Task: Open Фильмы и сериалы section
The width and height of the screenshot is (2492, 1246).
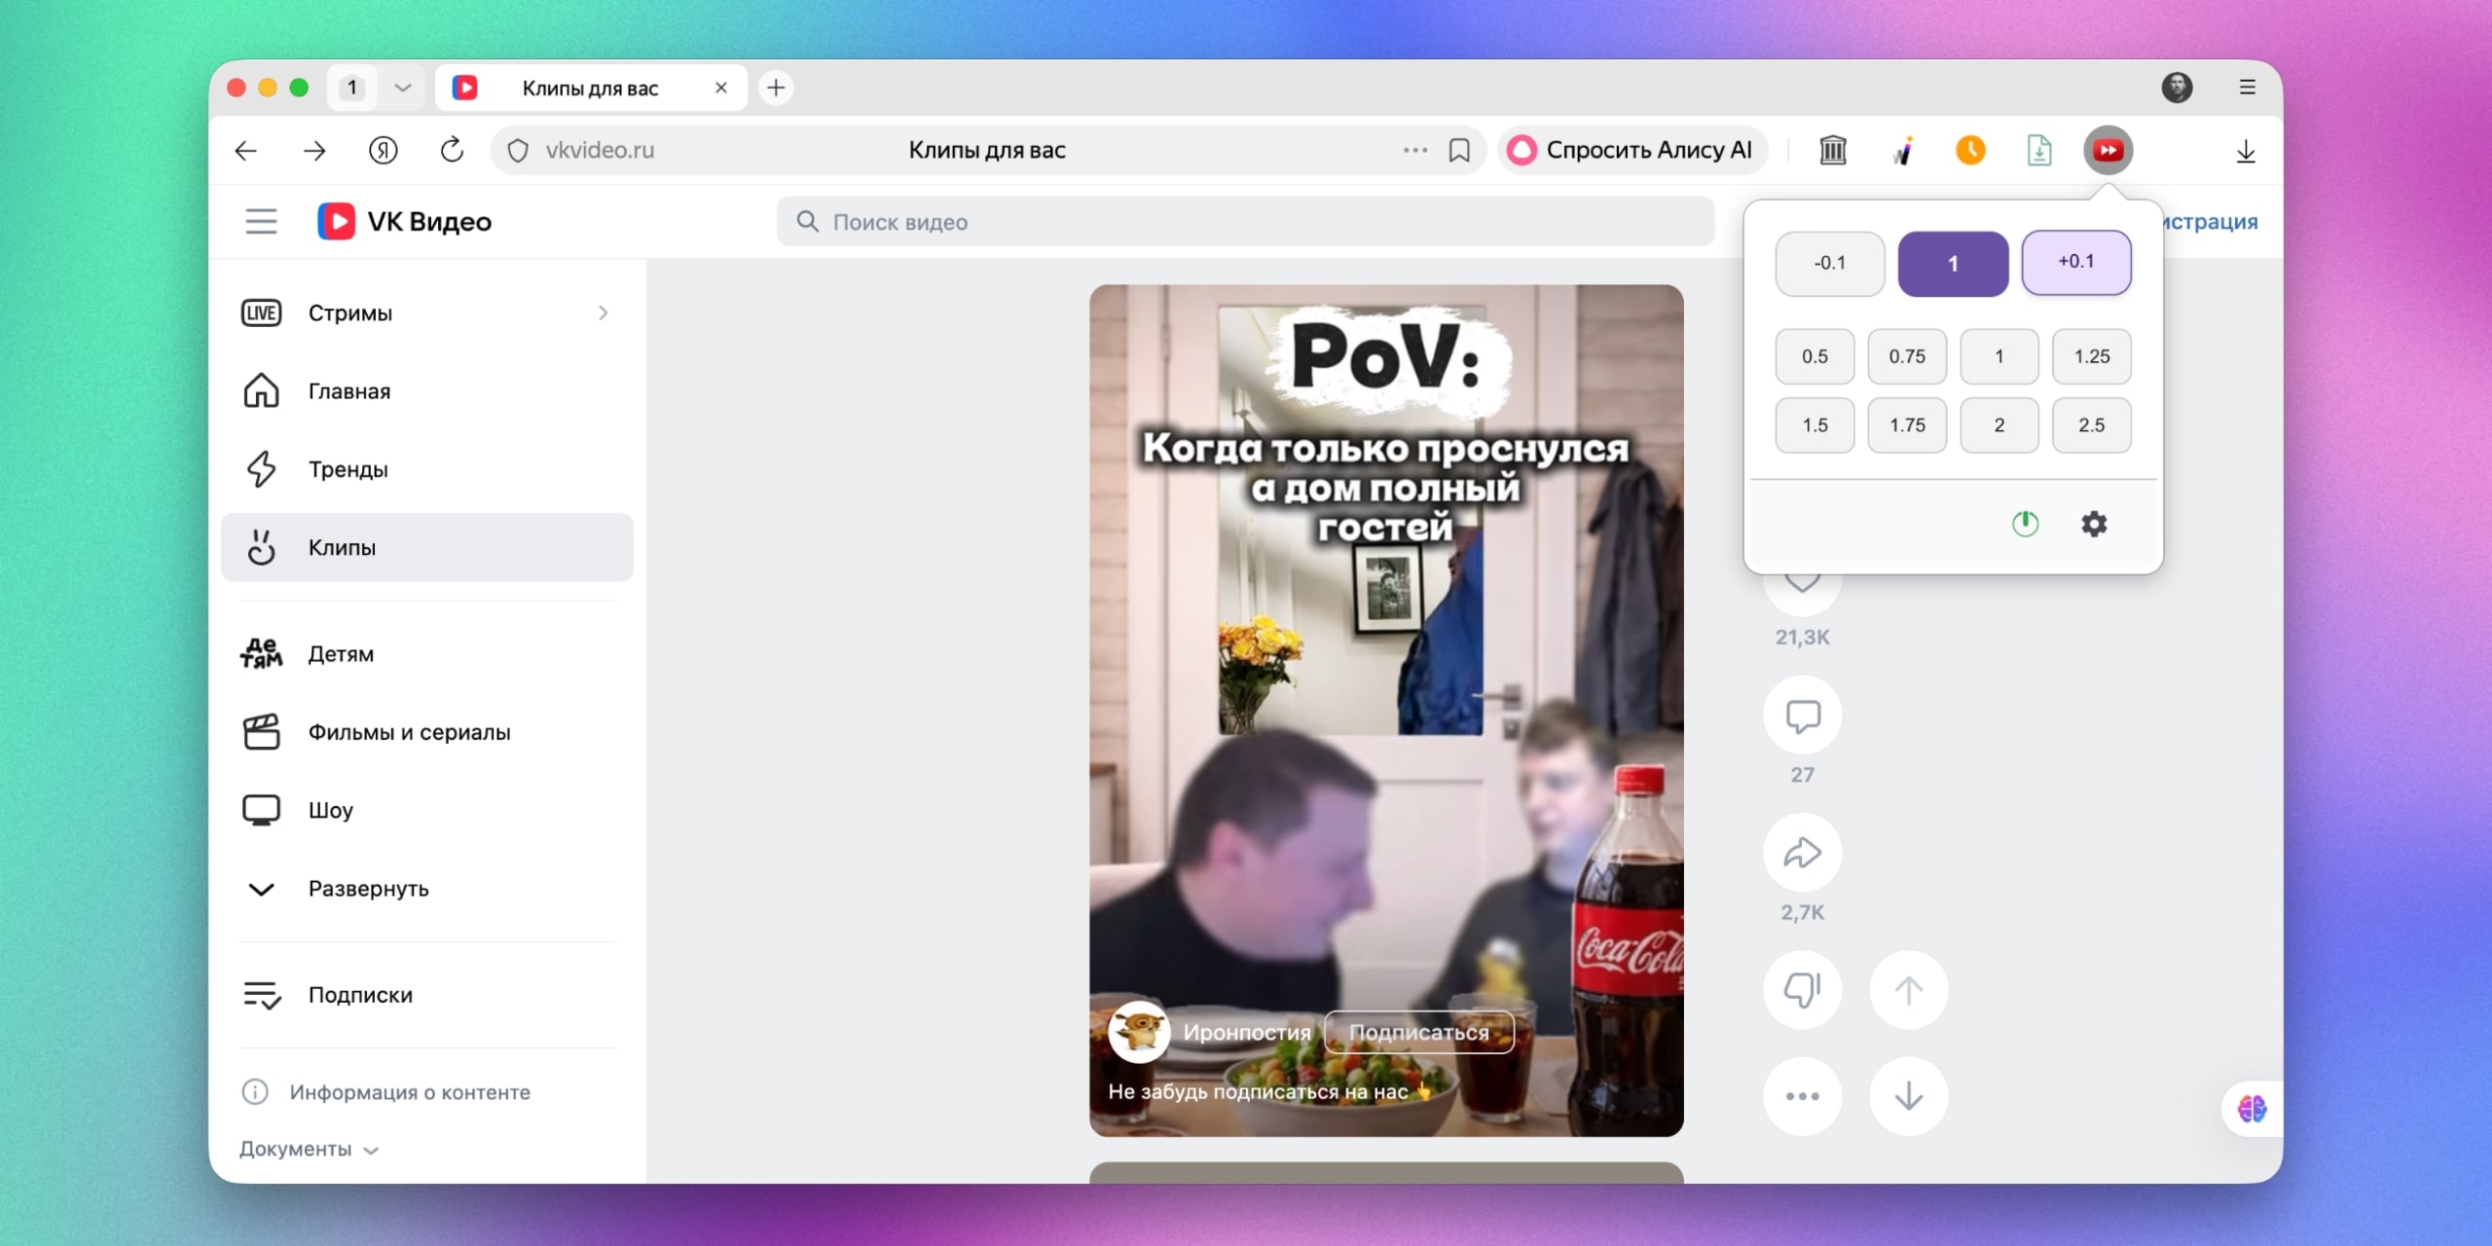Action: click(427, 732)
